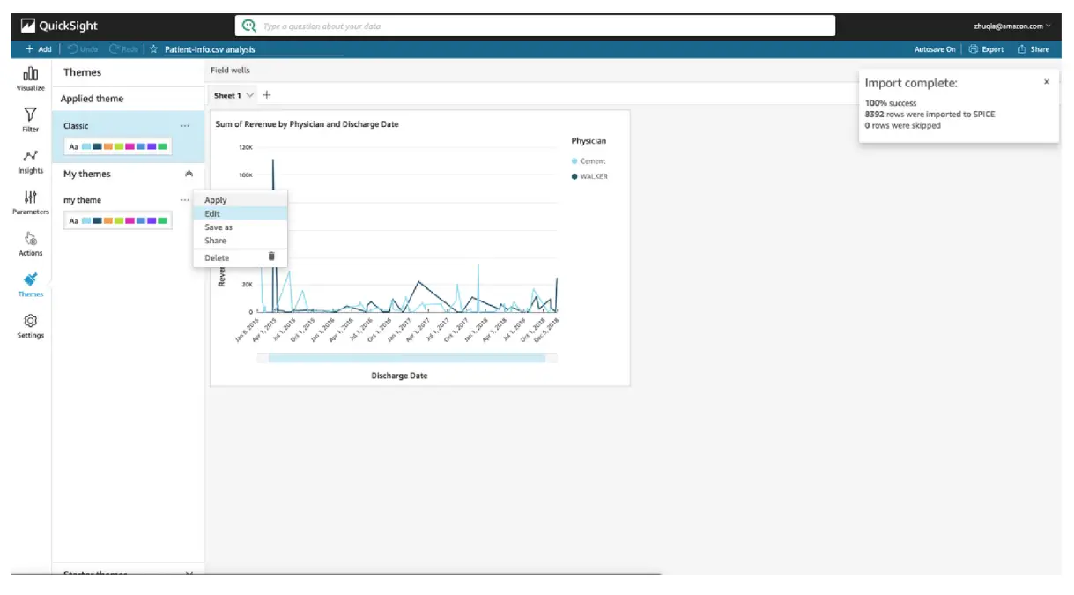Image resolution: width=1074 pixels, height=595 pixels.
Task: Open the Classic theme options ellipsis
Action: tap(185, 126)
